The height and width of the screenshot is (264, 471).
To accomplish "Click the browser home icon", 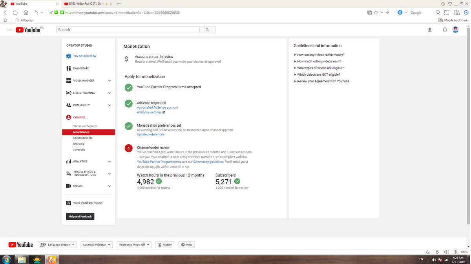I will coord(26,13).
